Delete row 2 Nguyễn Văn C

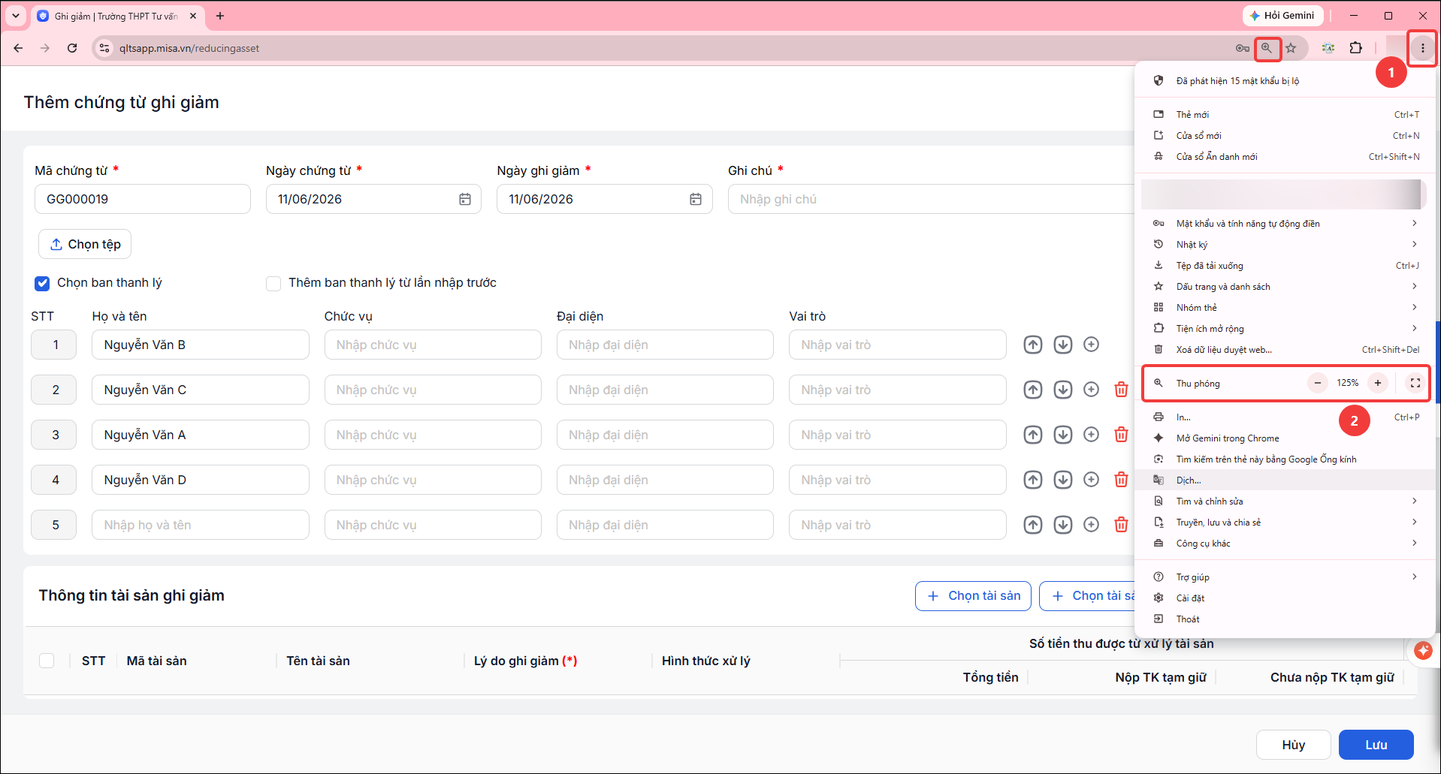pos(1121,390)
